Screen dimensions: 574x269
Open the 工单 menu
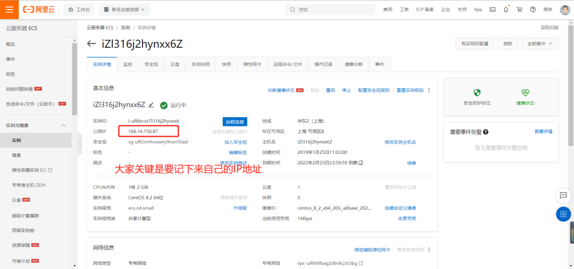(x=404, y=10)
